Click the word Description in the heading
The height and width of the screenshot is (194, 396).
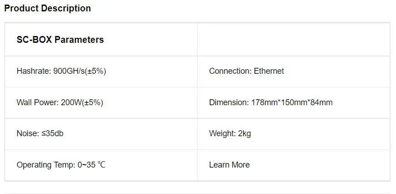click(66, 8)
